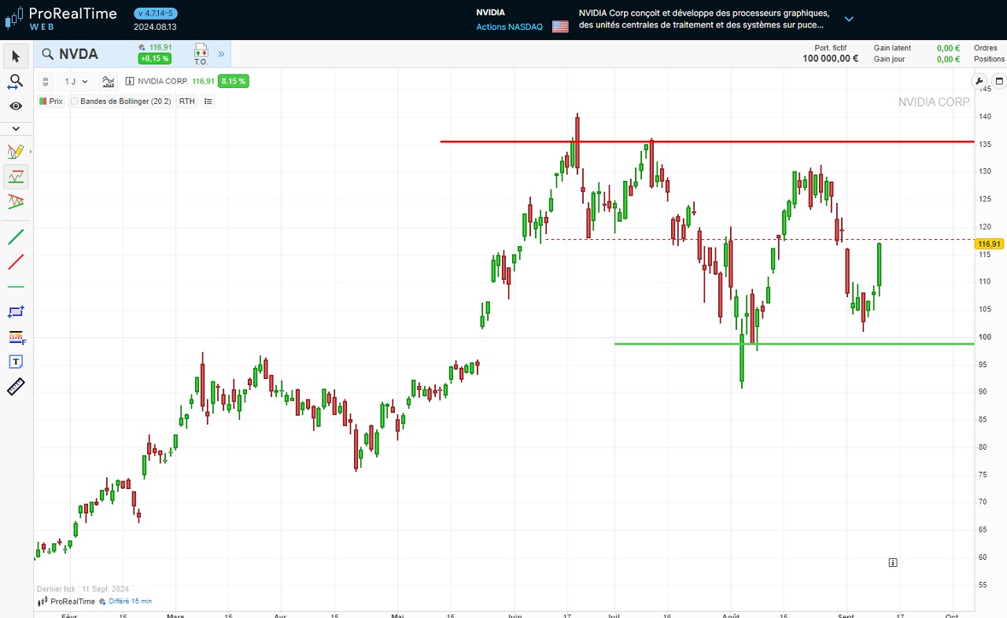Click the version v 4.7.14-5 badge

pyautogui.click(x=156, y=13)
